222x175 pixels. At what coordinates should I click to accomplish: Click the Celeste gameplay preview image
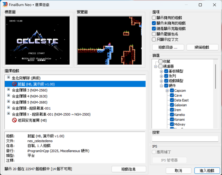click(109, 41)
